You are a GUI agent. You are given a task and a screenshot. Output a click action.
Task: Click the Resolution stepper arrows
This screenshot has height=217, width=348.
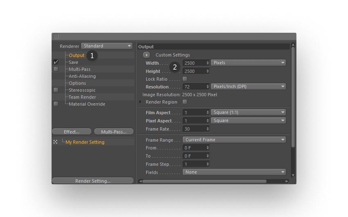click(208, 87)
